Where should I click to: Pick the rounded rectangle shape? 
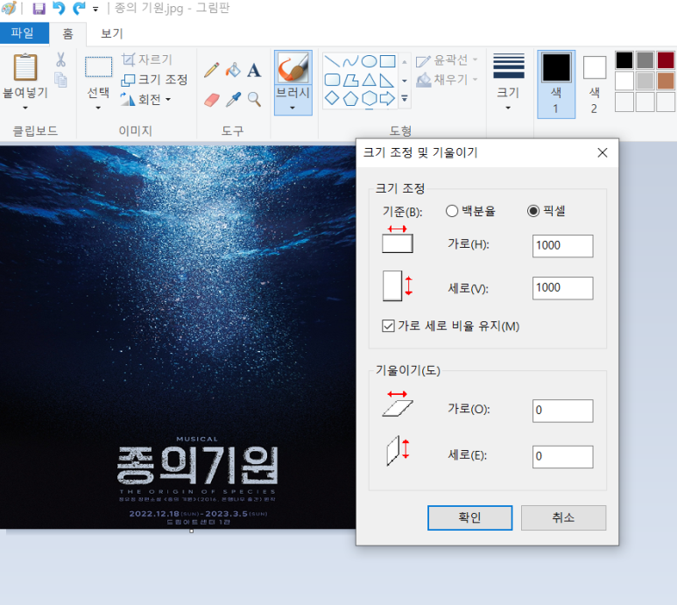pyautogui.click(x=332, y=80)
